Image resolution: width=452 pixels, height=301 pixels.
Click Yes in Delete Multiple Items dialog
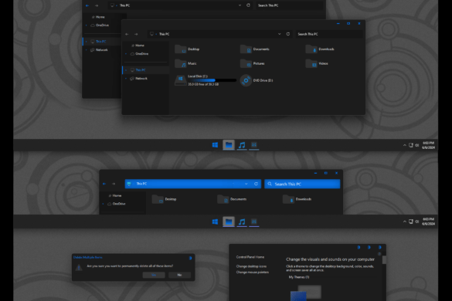(x=154, y=275)
